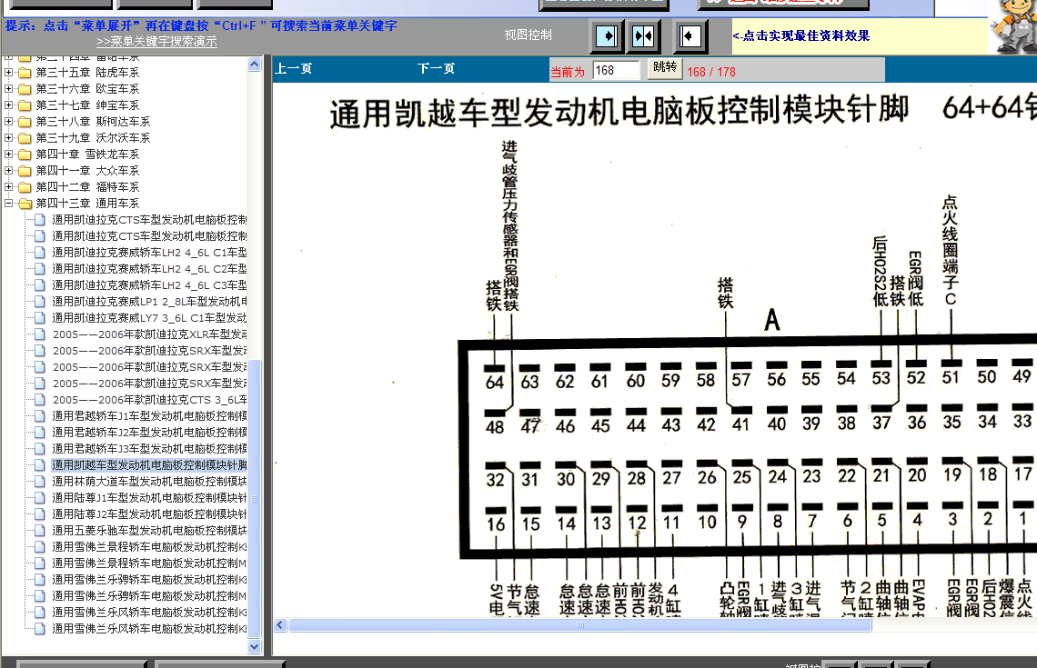This screenshot has width=1037, height=668.
Task: Expand 第三十六章 欧宝车系 node
Action: click(8, 88)
